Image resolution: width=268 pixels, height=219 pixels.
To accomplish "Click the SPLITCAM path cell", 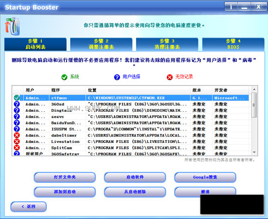I will [x=138, y=148].
